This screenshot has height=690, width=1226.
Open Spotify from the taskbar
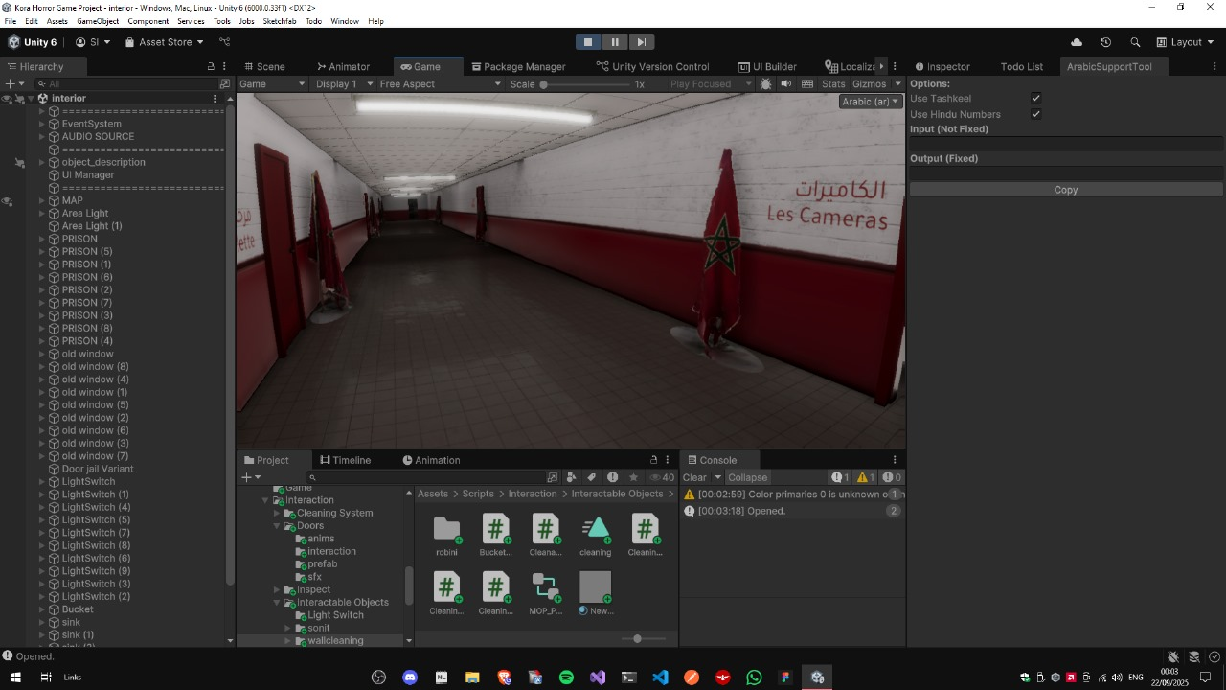tap(566, 678)
